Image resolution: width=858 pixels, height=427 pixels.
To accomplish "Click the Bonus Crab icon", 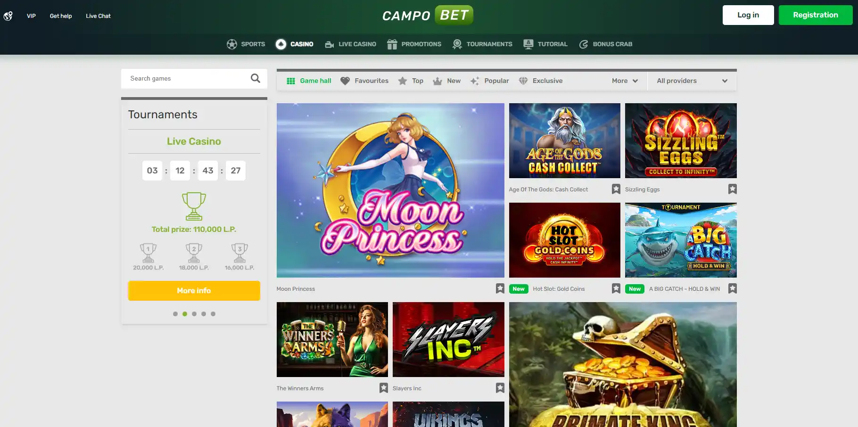I will pos(584,44).
